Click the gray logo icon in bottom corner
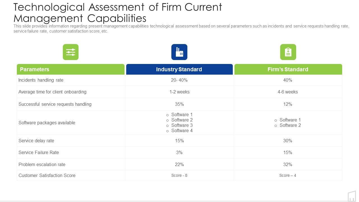 352,196
